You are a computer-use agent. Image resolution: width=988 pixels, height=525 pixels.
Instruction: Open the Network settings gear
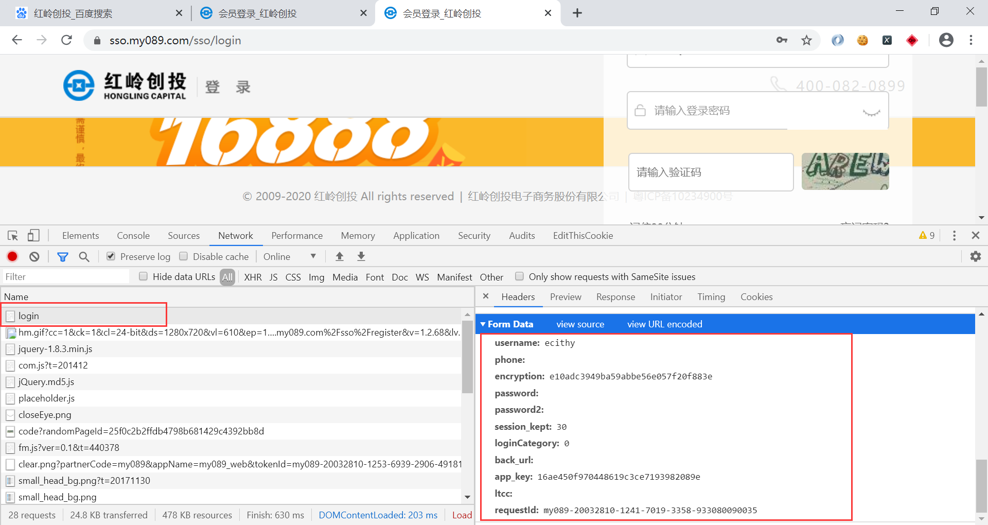pyautogui.click(x=975, y=256)
